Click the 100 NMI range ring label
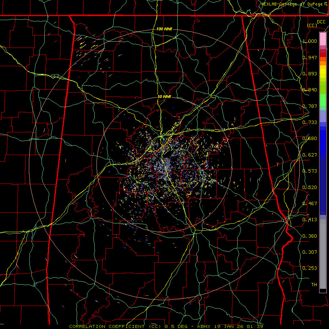Viewport: 329px width, 329px height. (164, 29)
